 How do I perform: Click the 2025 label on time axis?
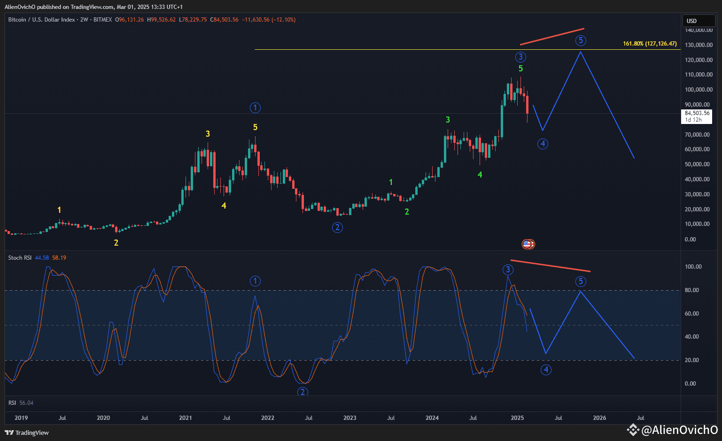pyautogui.click(x=517, y=418)
